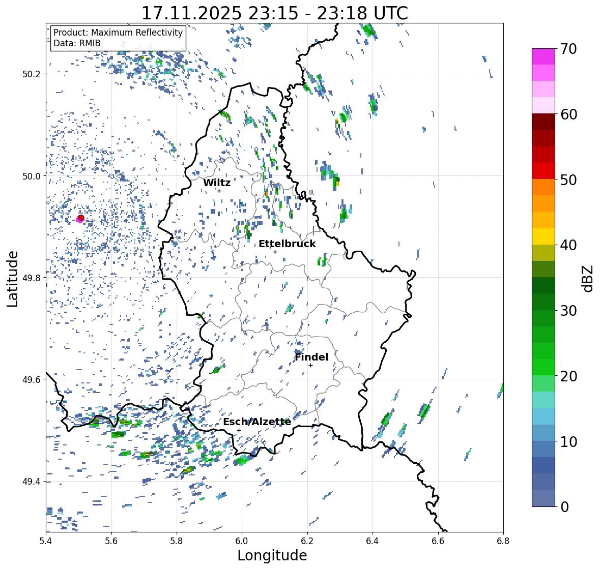
Task: Click the 30 dBZ colorbar label
Action: 568,310
